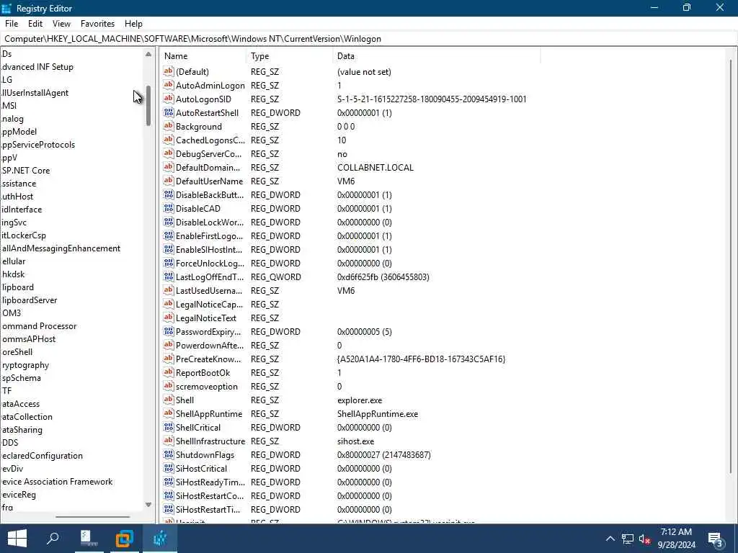Click tree scroll down arrow
Screen dimensions: 738x553
(x=148, y=505)
